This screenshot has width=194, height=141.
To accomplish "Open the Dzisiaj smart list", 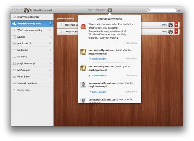I will pos(32,37).
